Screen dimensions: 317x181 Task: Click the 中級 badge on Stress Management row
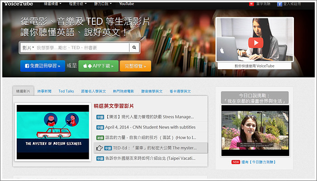point(100,117)
